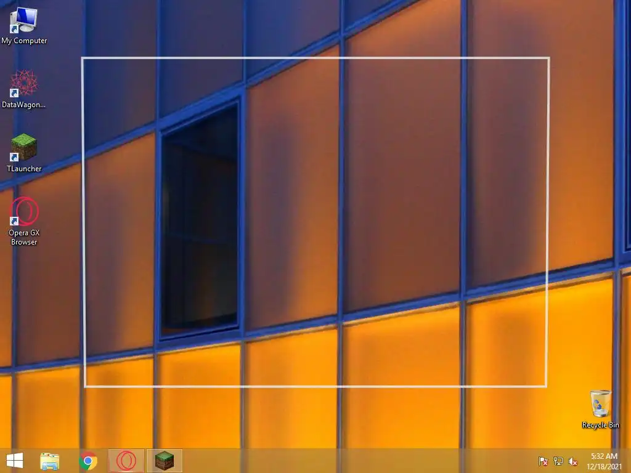The width and height of the screenshot is (631, 473).
Task: Click the My Computer label text
Action: pyautogui.click(x=24, y=41)
